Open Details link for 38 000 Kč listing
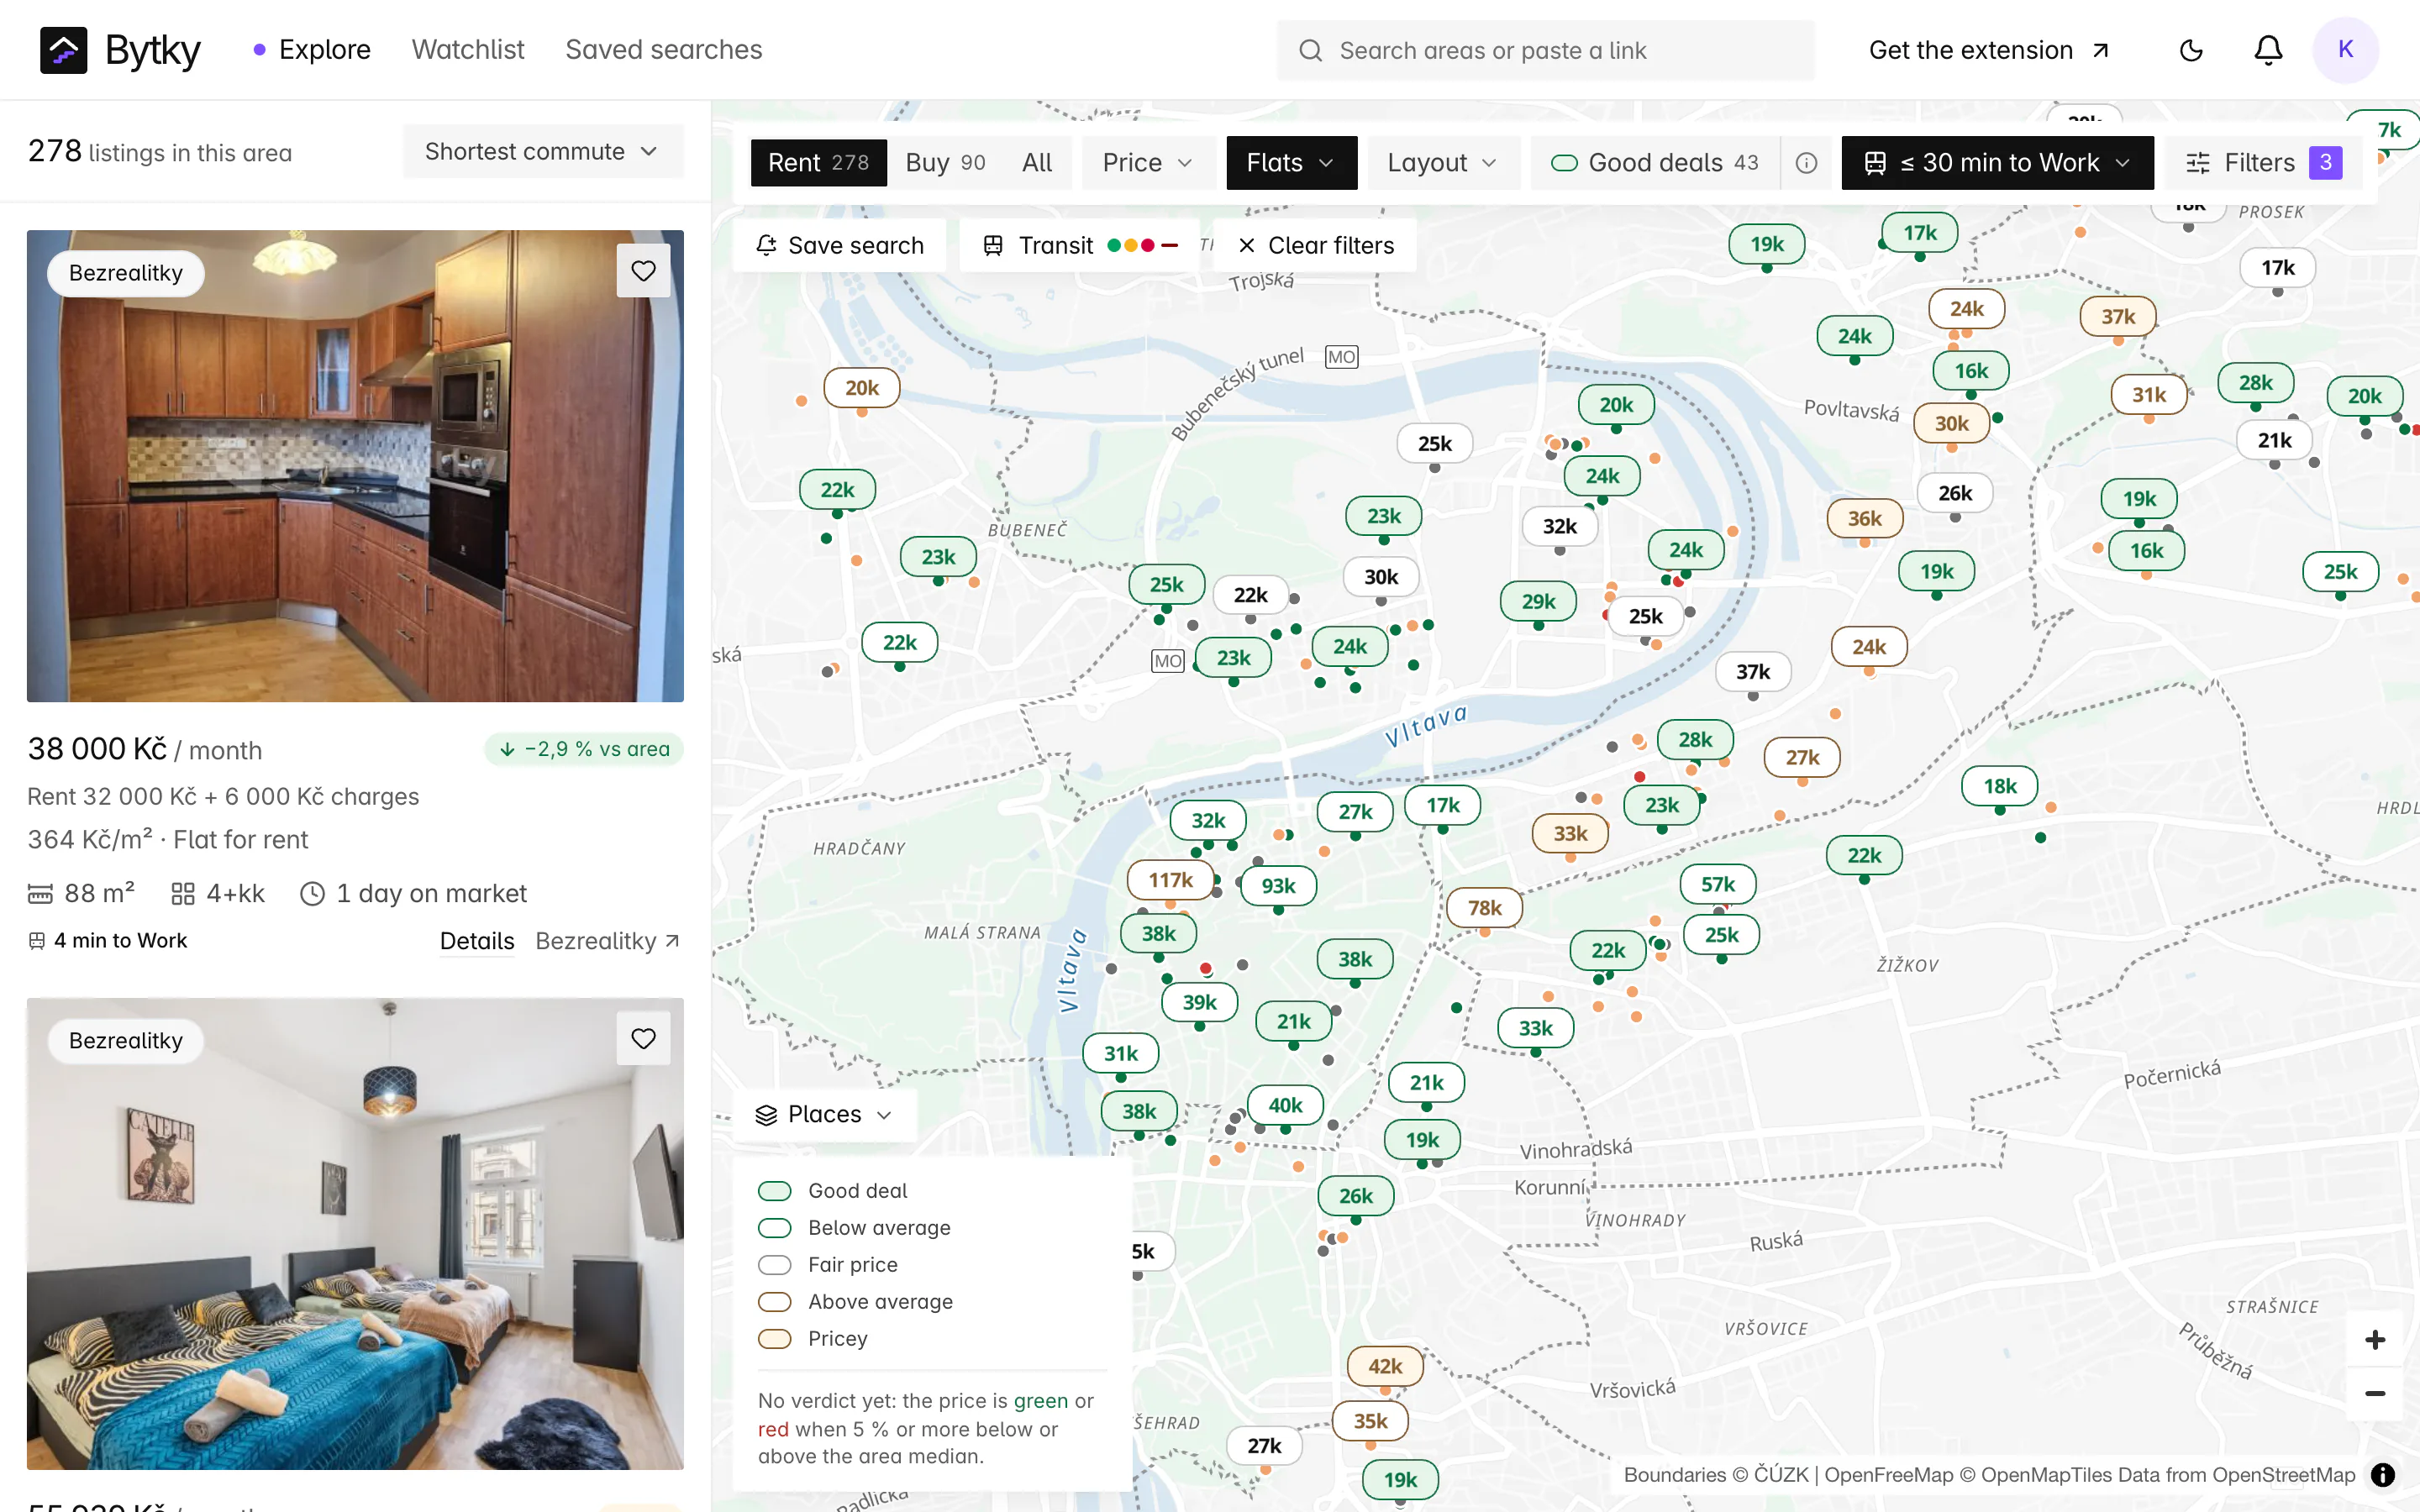 click(477, 941)
